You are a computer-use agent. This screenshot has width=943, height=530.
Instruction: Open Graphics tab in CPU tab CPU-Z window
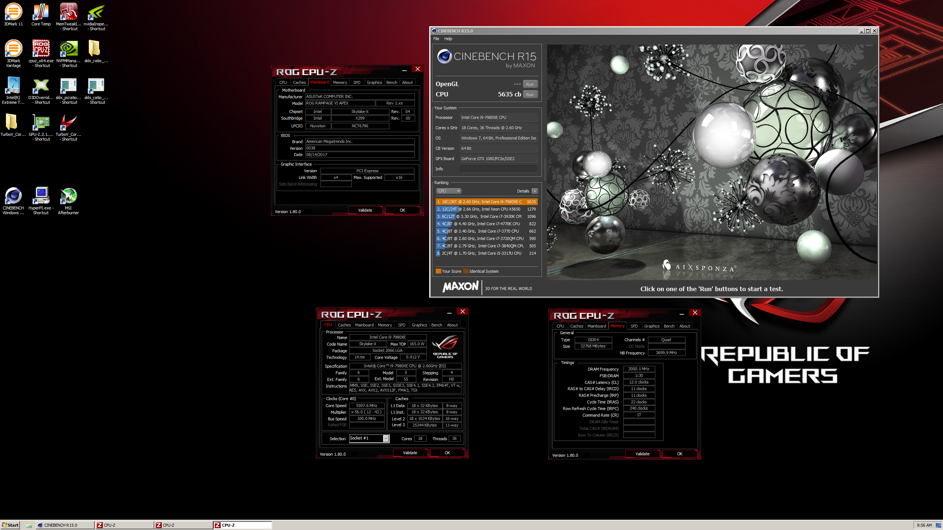tap(419, 325)
